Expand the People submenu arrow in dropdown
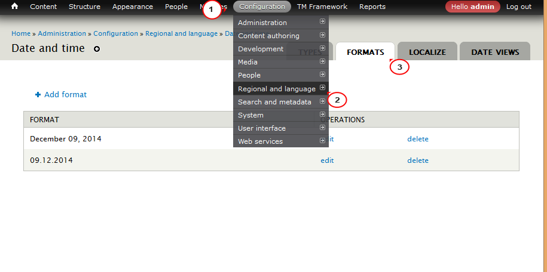The height and width of the screenshot is (272, 547). tap(322, 74)
